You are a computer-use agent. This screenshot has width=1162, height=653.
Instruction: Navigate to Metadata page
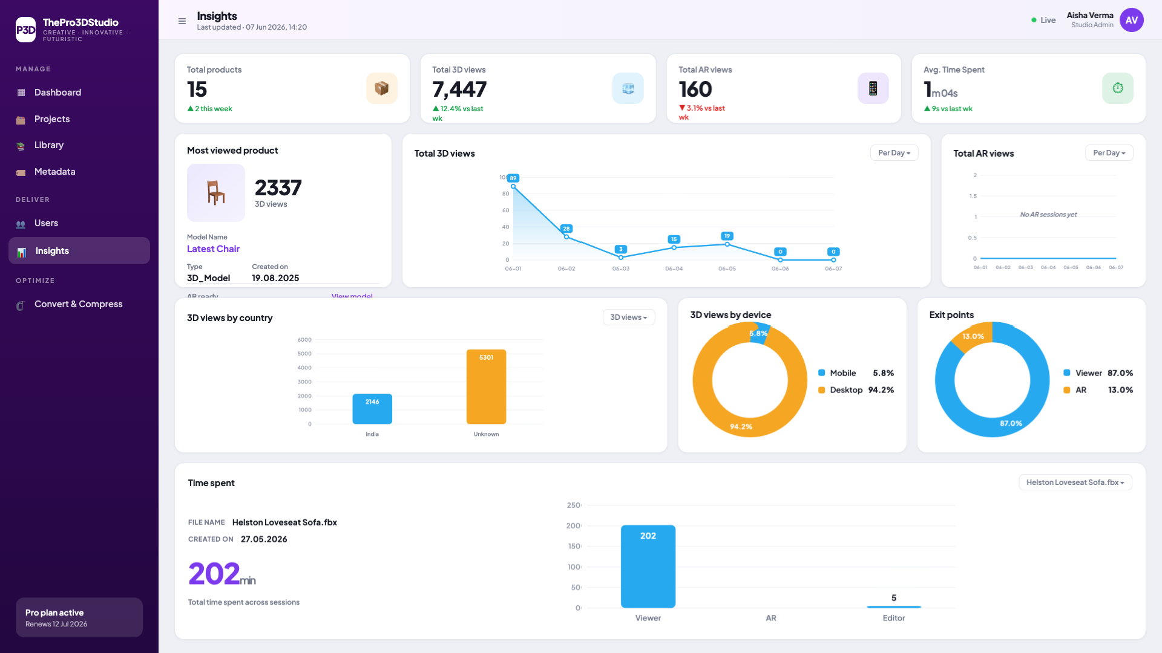[79, 172]
